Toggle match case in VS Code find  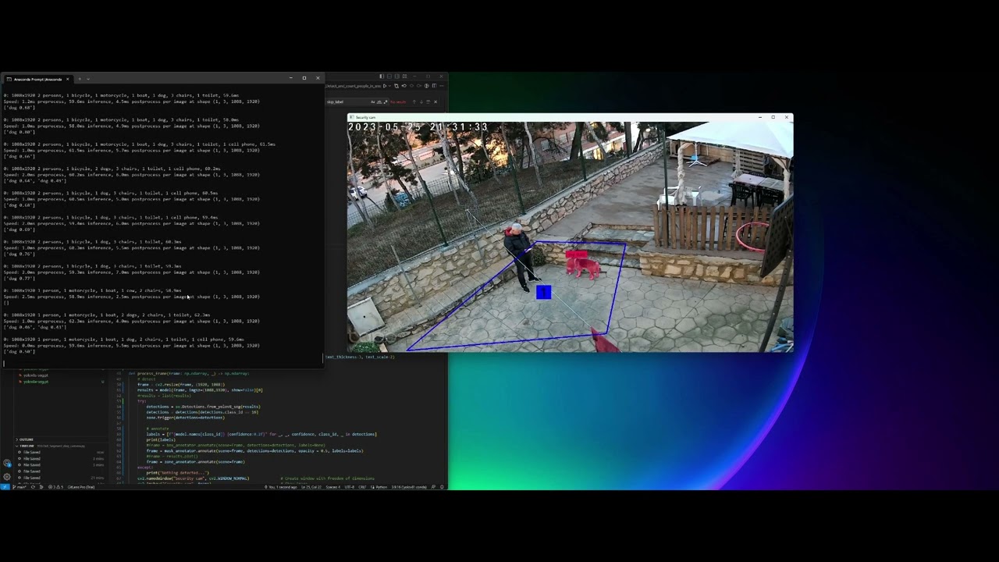372,102
